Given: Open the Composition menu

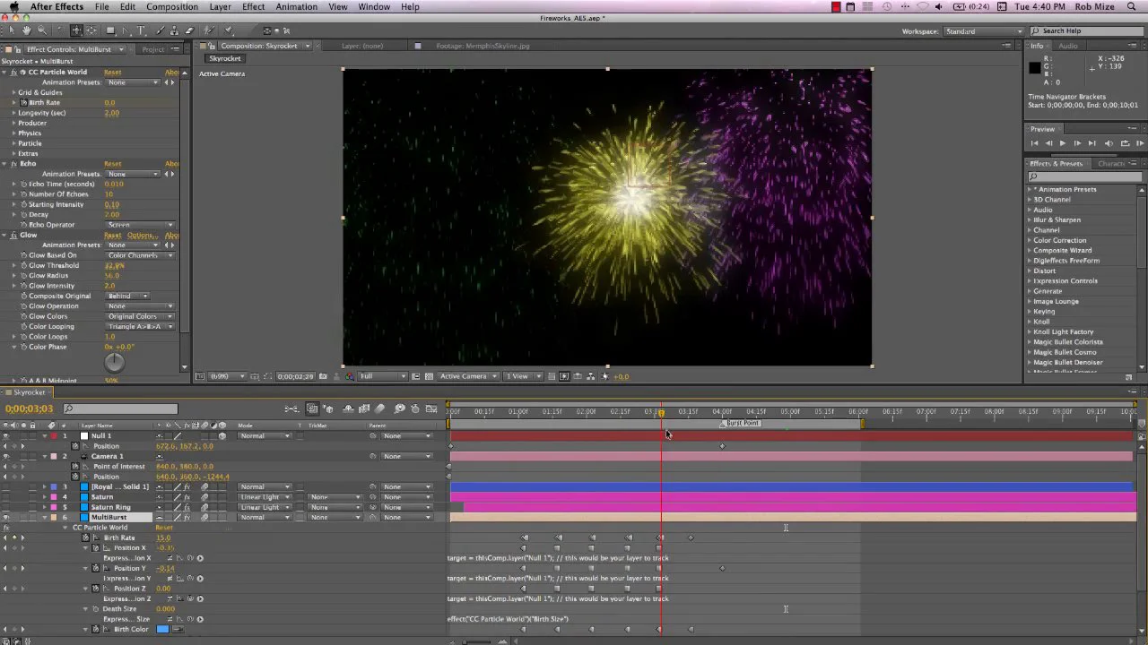Looking at the screenshot, I should (172, 7).
